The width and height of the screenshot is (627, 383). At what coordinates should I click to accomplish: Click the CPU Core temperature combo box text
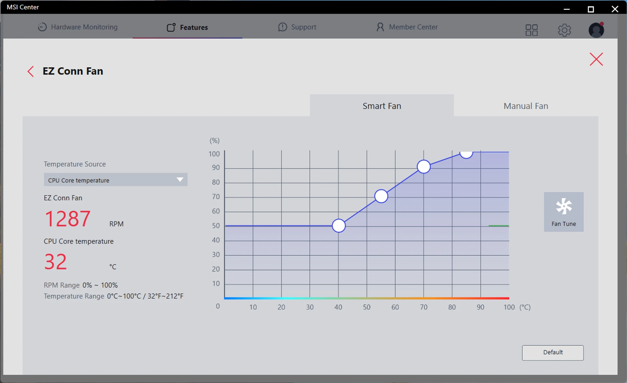[79, 180]
